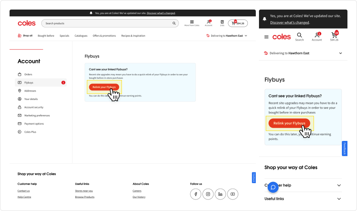The height and width of the screenshot is (211, 357).
Task: Click the bell icon in mobile banner
Action: pos(265,19)
